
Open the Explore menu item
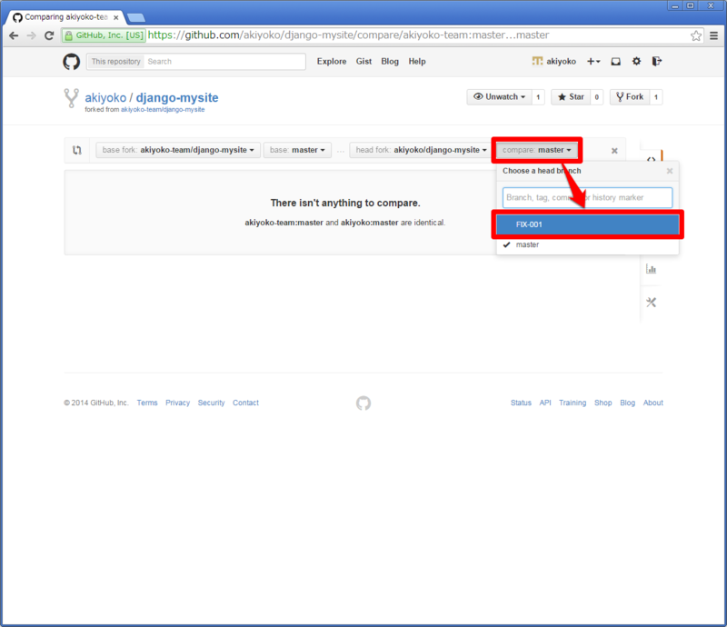[x=332, y=61]
